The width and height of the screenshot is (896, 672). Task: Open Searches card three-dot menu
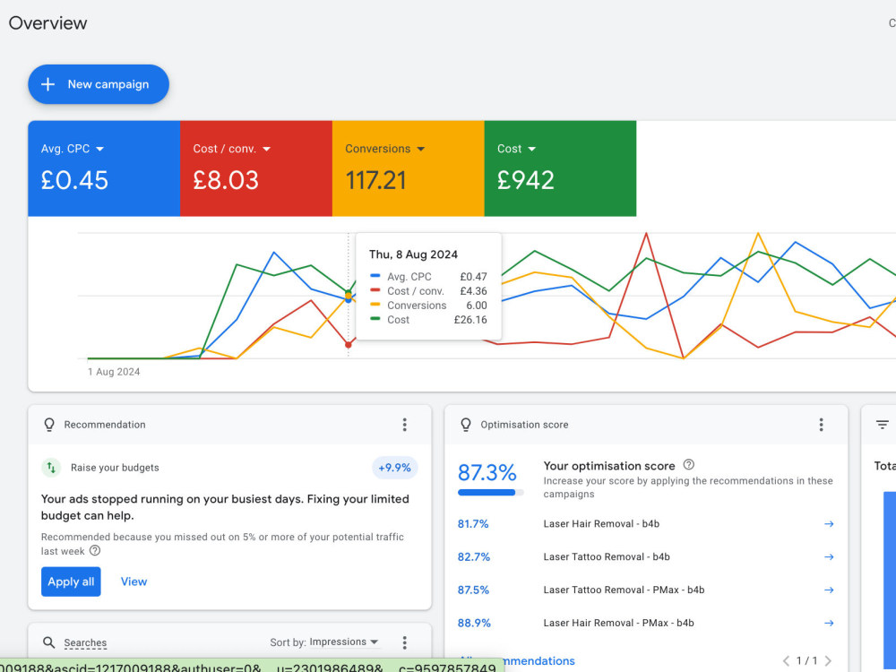pyautogui.click(x=405, y=642)
